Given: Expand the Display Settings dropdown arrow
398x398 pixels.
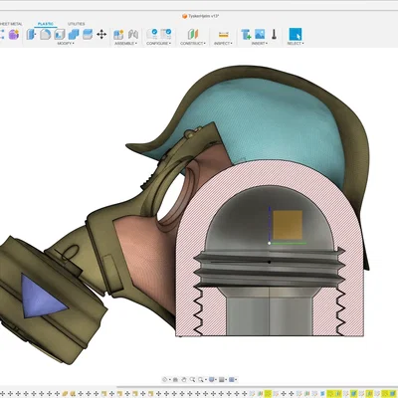Looking at the screenshot, I should (216, 380).
